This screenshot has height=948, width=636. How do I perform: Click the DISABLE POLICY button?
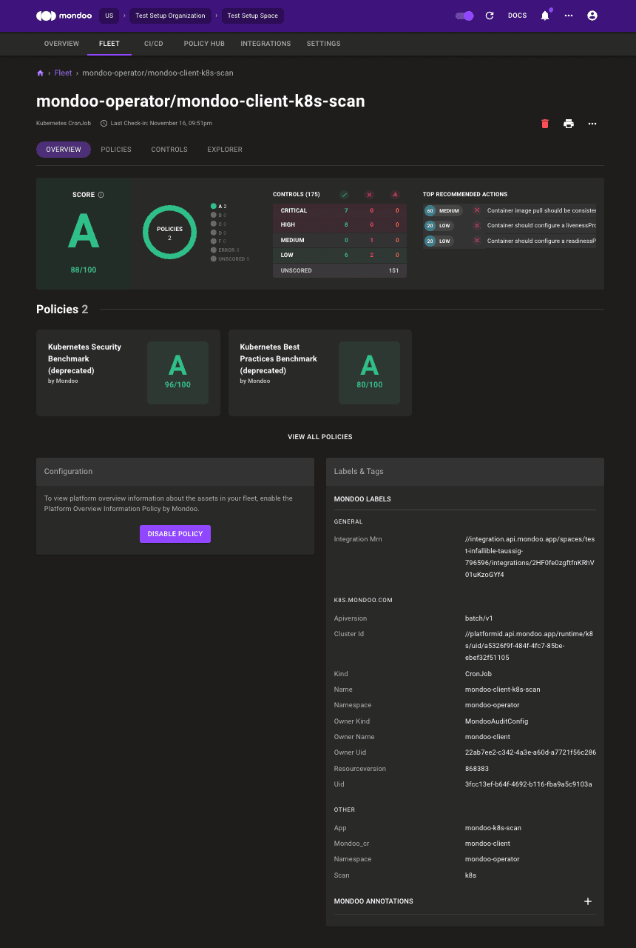pyautogui.click(x=175, y=534)
